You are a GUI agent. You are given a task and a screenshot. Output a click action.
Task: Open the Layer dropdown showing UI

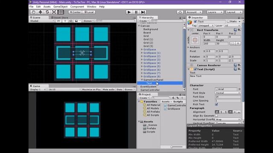click(x=232, y=25)
